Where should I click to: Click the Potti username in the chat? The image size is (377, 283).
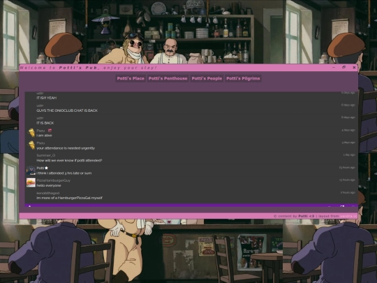pyautogui.click(x=40, y=168)
